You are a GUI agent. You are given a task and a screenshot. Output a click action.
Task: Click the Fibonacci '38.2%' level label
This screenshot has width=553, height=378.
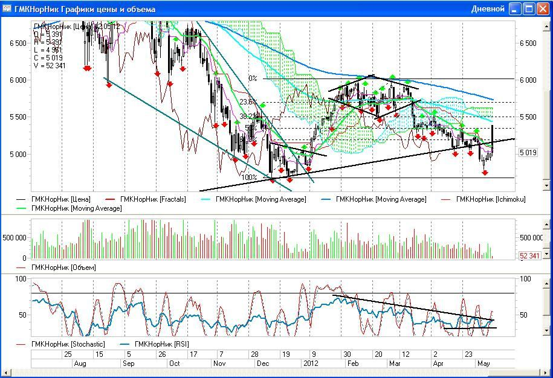[248, 117]
